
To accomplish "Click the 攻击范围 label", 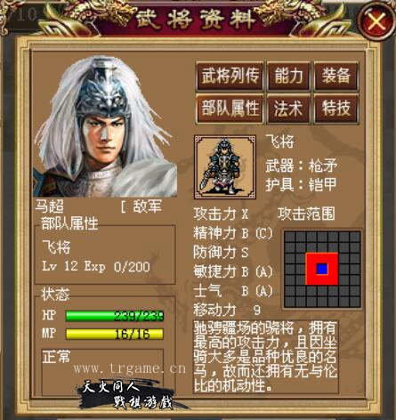I will point(306,214).
